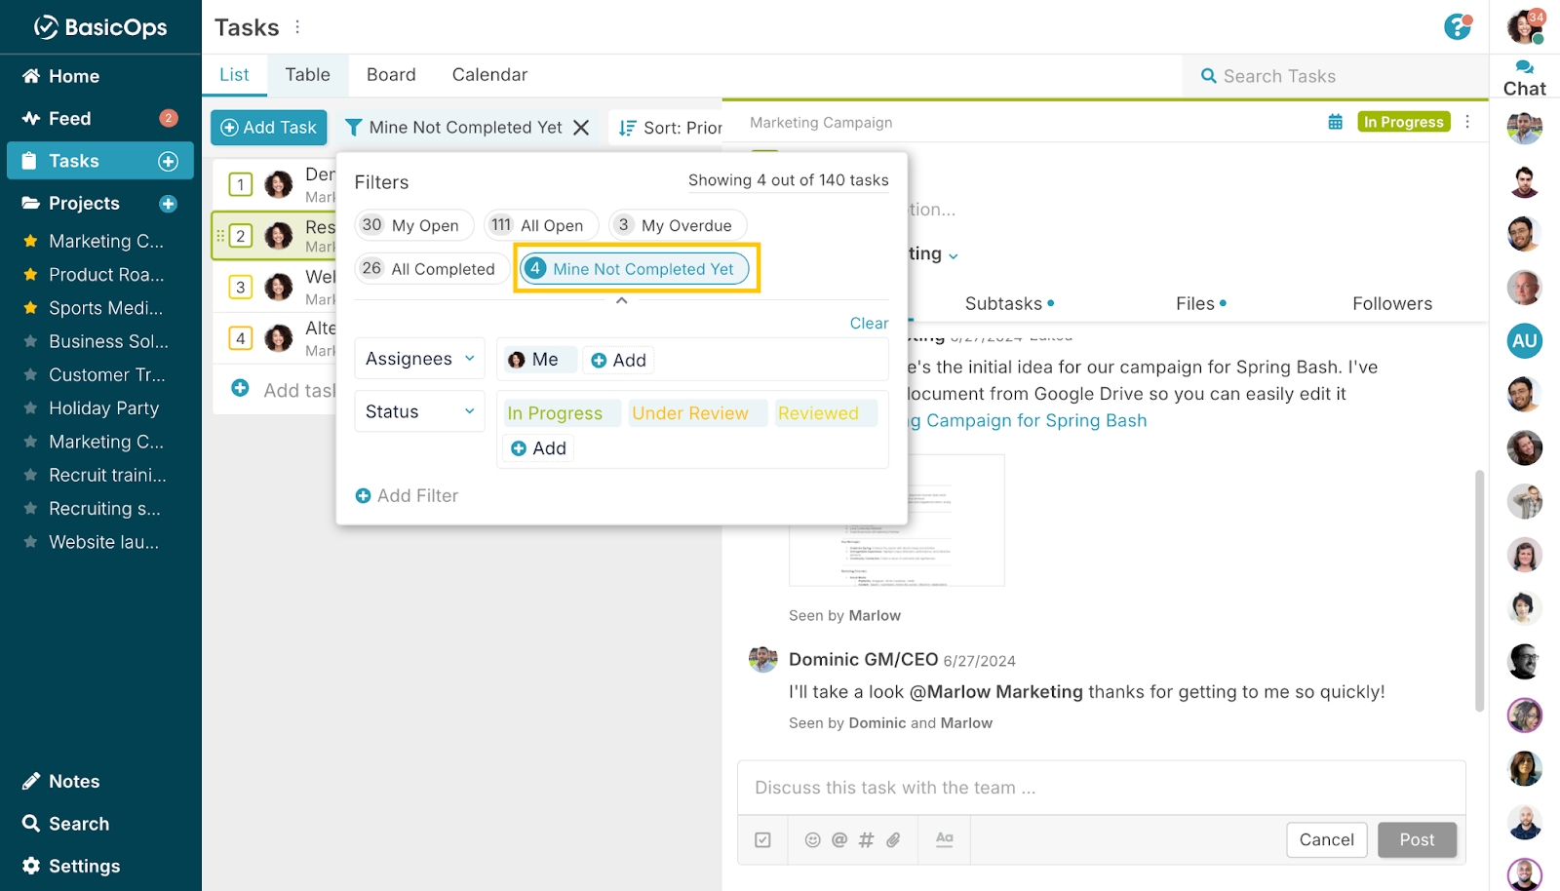The image size is (1560, 891).
Task: Open the Assignees filter dropdown
Action: point(419,359)
